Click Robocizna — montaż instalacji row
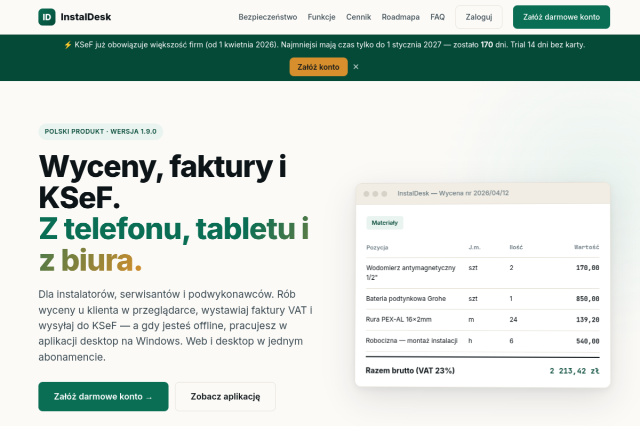Image resolution: width=640 pixels, height=426 pixels. [x=482, y=341]
